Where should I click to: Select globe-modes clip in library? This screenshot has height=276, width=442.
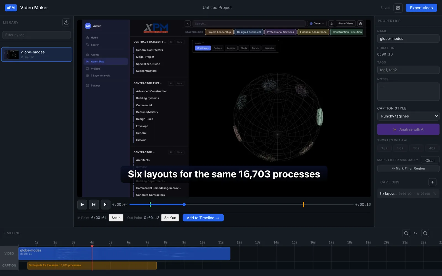click(x=37, y=54)
